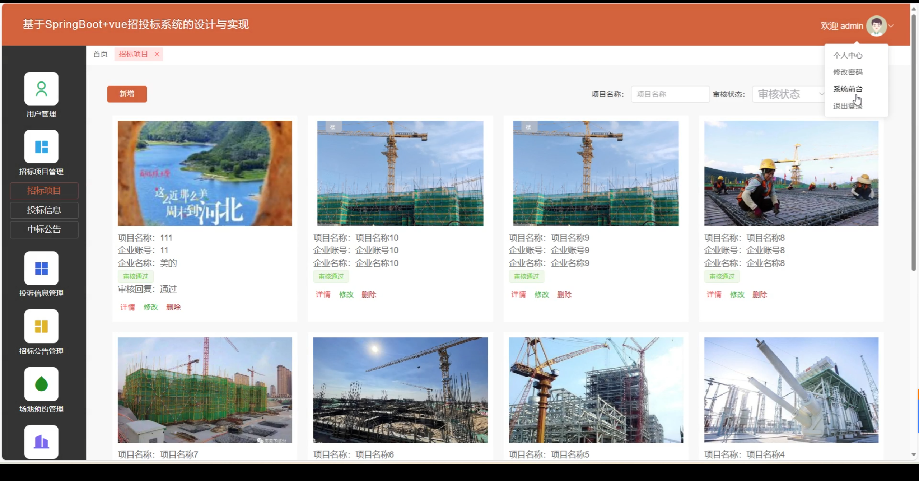Click the 招标项目管理 sidebar icon
This screenshot has width=919, height=481.
(41, 146)
